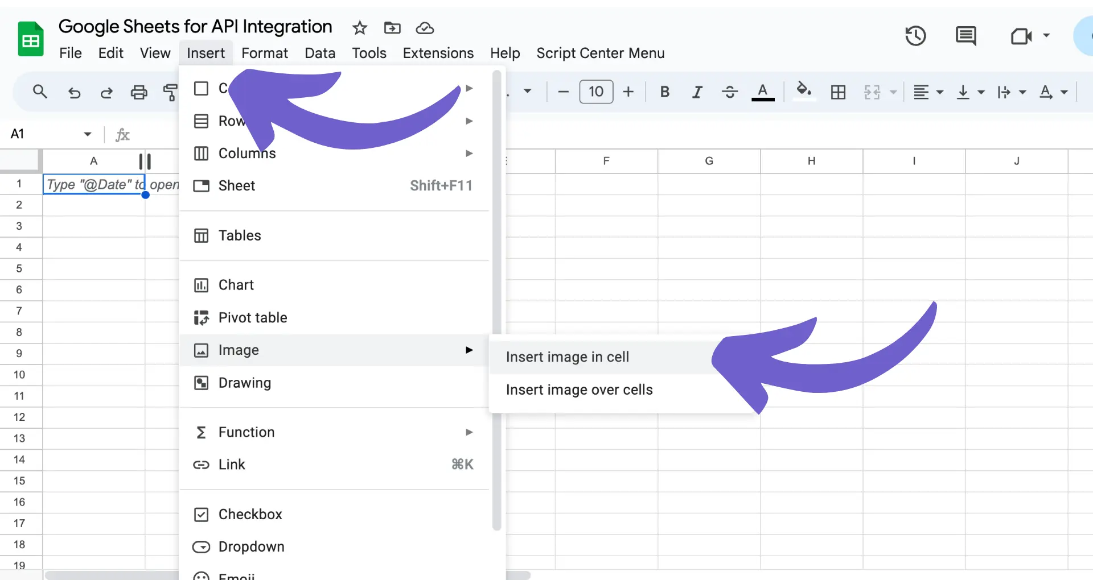Open version history clock icon

[915, 36]
